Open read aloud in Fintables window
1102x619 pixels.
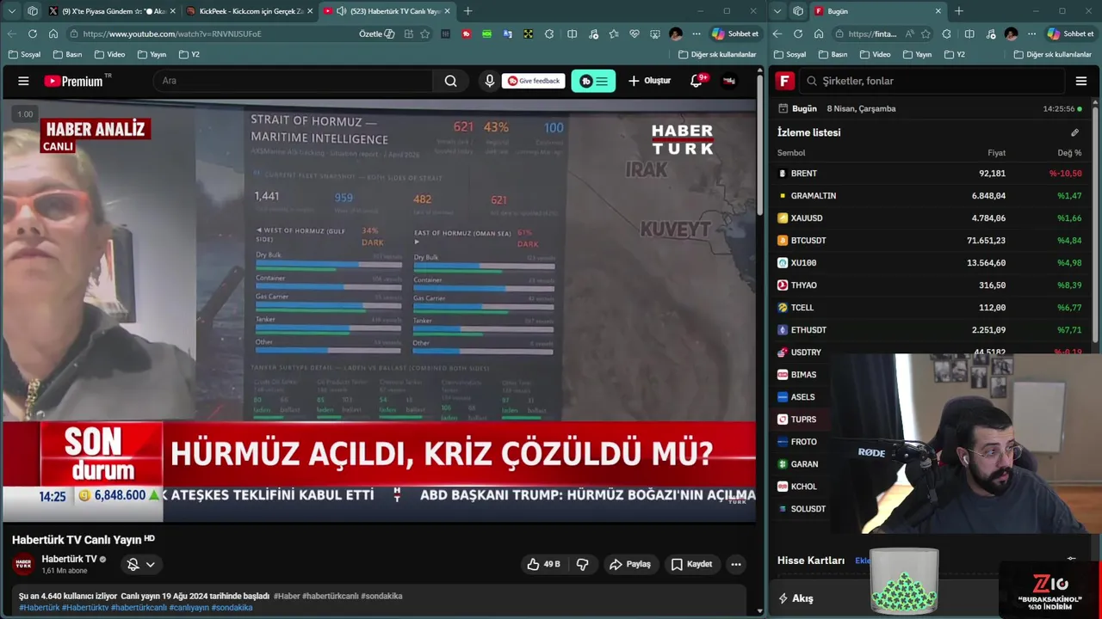[909, 34]
